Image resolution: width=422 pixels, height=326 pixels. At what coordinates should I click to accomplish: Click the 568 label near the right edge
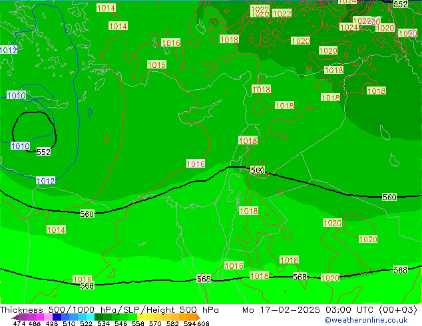tap(401, 270)
